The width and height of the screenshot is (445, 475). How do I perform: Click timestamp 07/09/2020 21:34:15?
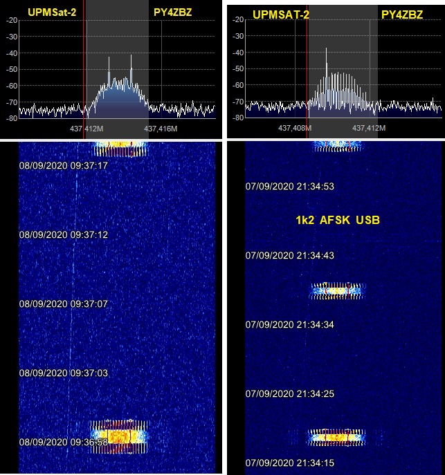point(290,463)
